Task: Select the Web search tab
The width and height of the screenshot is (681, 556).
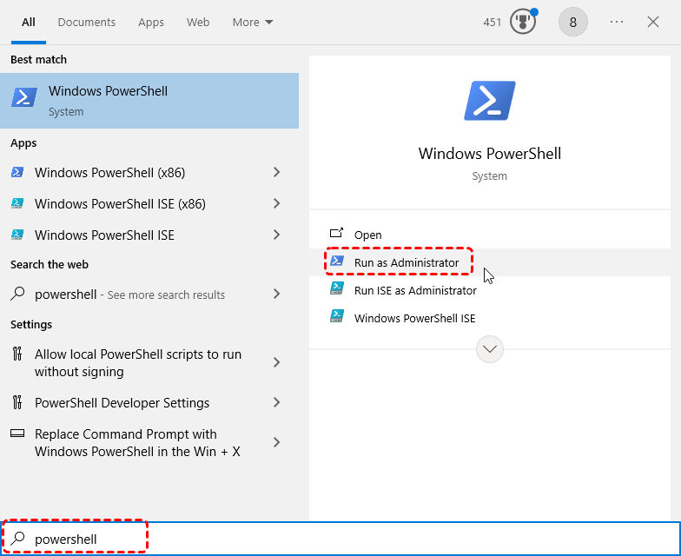Action: tap(198, 22)
